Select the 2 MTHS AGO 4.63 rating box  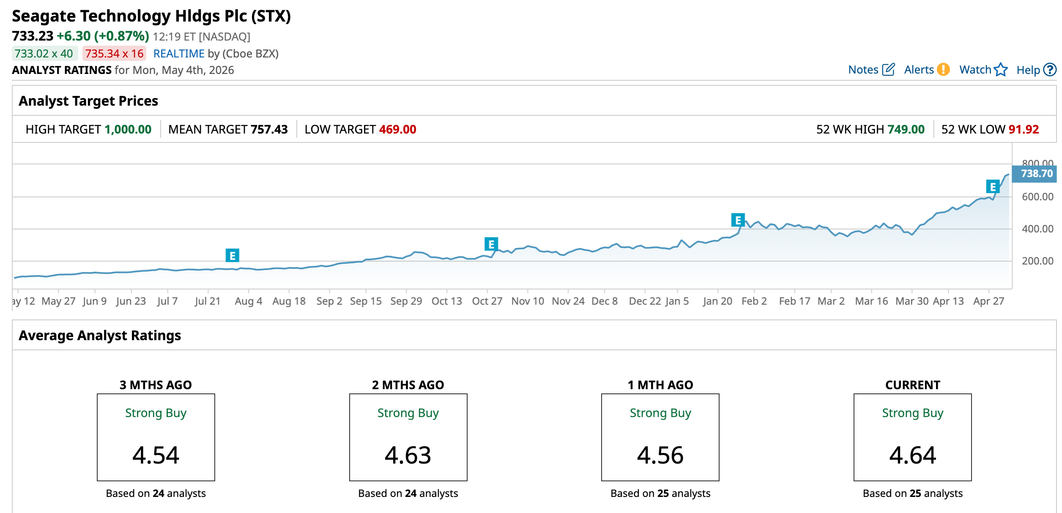[x=408, y=437]
